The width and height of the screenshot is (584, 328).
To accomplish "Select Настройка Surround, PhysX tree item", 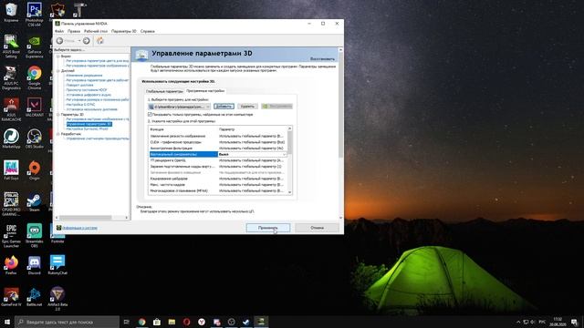I will [x=87, y=129].
